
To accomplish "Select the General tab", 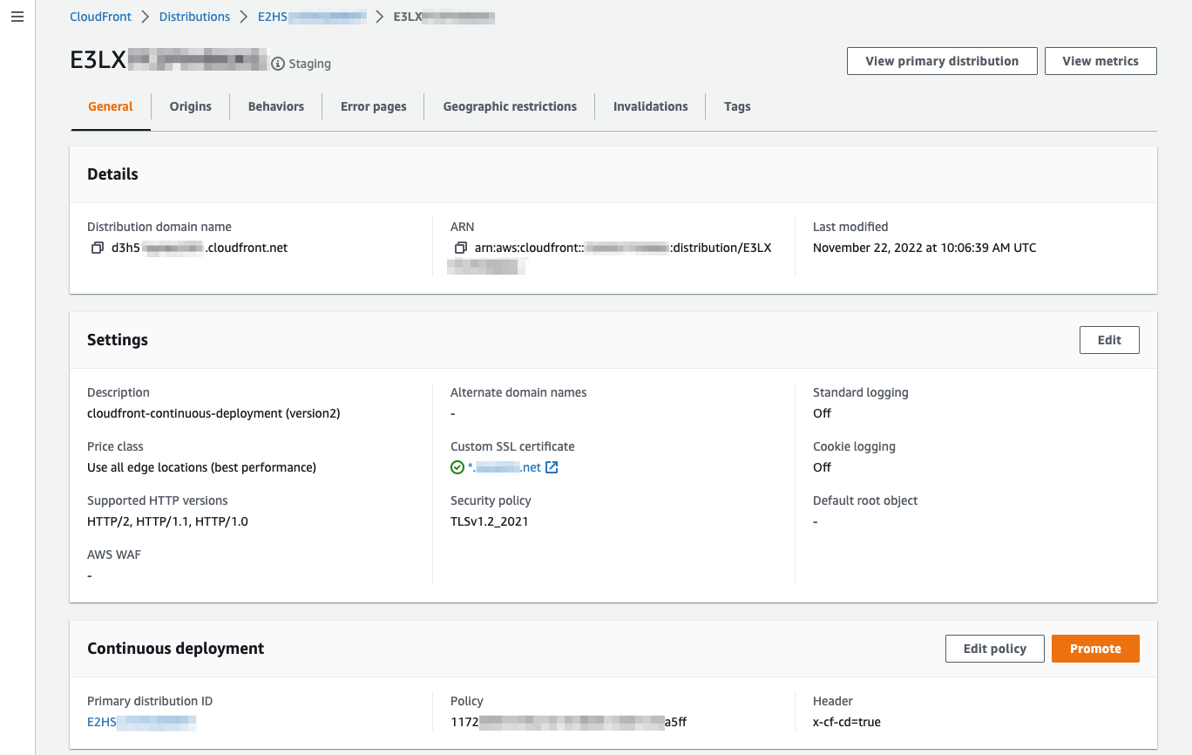I will pos(110,105).
